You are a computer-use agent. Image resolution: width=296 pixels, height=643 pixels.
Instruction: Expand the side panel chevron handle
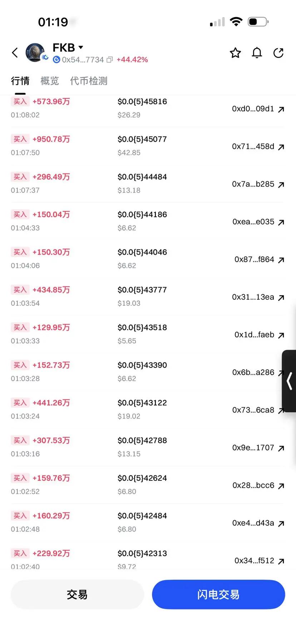click(289, 381)
